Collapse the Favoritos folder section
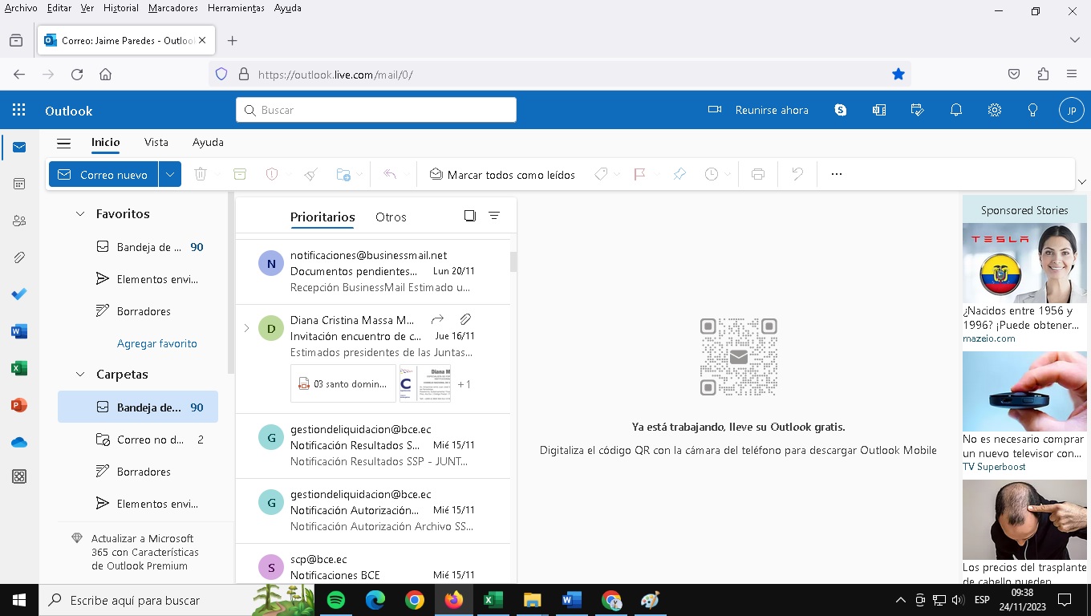The width and height of the screenshot is (1091, 616). 80,214
